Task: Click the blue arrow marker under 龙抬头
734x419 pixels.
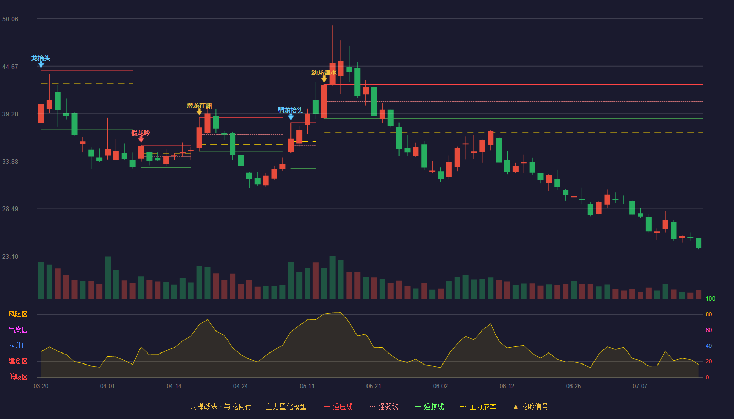Action: pyautogui.click(x=41, y=64)
